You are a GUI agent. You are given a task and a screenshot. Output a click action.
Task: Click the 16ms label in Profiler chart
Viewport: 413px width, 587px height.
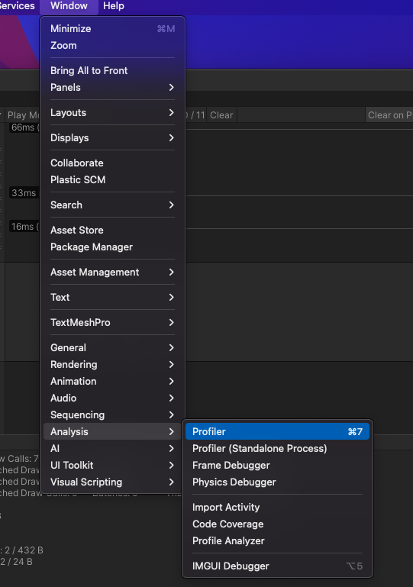click(x=24, y=227)
